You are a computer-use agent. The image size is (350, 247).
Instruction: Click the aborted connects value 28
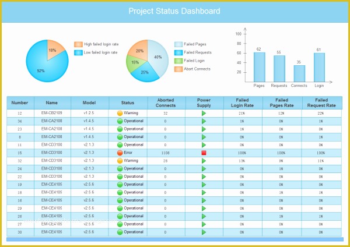coord(166,161)
